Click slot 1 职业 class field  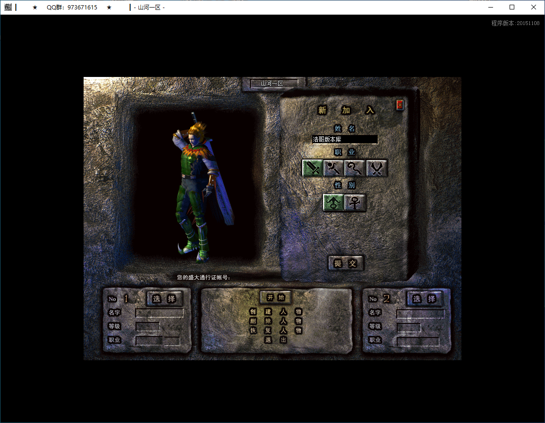(157, 341)
